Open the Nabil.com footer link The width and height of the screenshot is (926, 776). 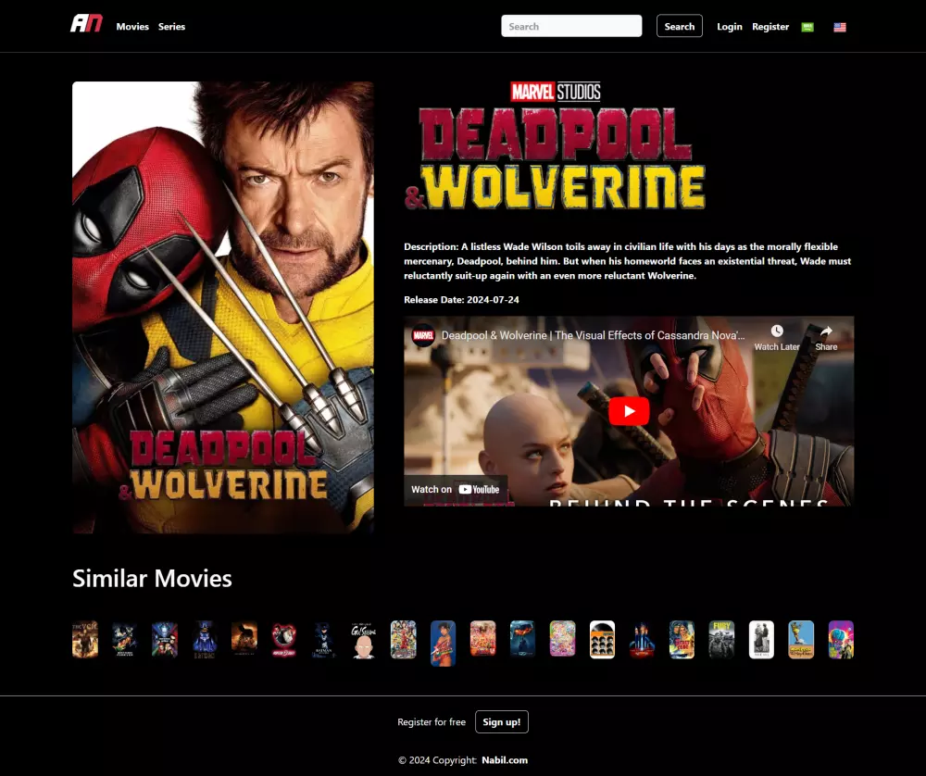pyautogui.click(x=505, y=760)
